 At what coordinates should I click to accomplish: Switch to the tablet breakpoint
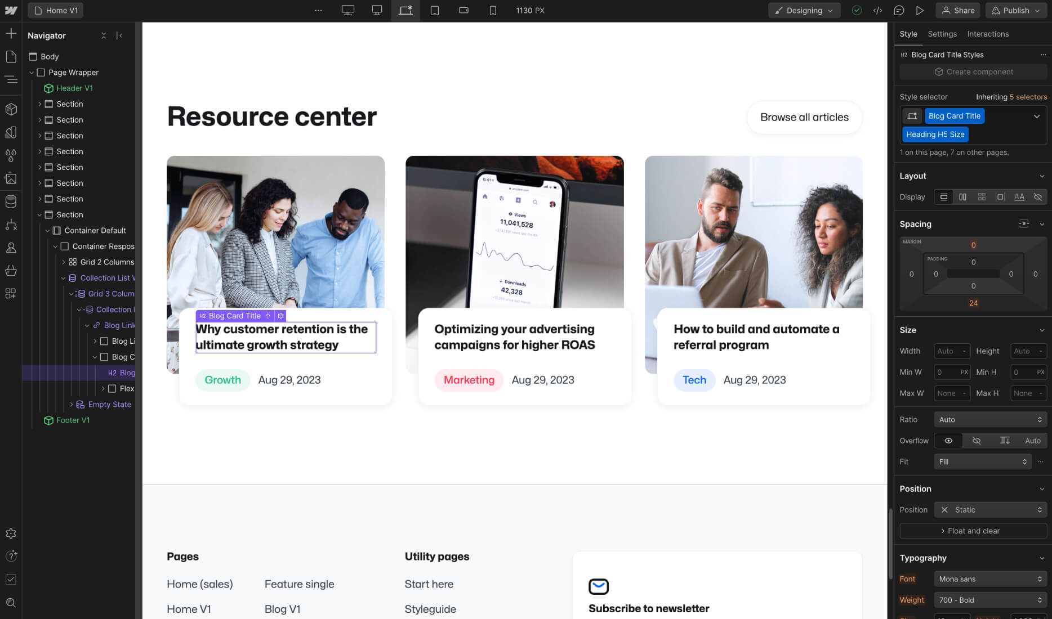tap(435, 10)
